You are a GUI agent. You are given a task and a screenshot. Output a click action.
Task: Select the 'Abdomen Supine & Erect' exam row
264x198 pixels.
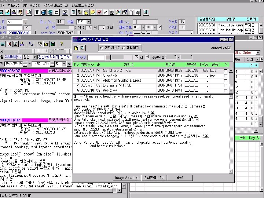click(x=151, y=80)
